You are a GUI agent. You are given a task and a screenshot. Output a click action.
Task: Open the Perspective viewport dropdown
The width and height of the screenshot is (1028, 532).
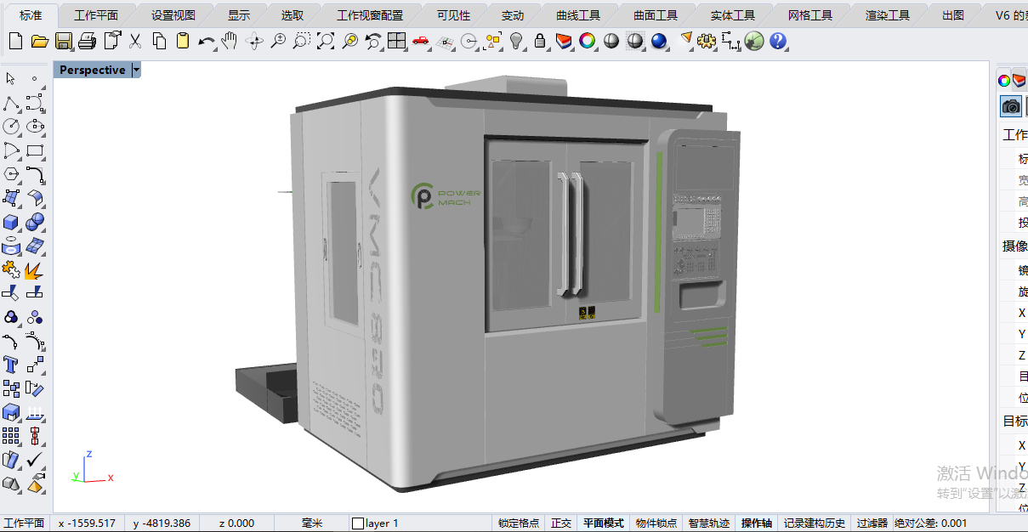click(x=134, y=70)
